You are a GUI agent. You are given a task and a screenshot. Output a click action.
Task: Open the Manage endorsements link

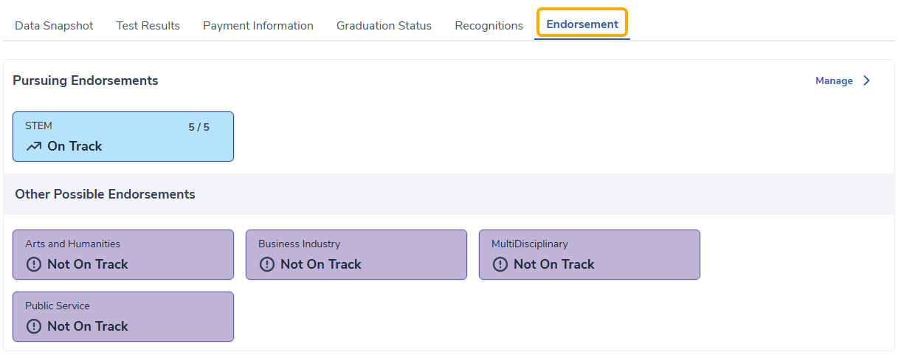(834, 80)
